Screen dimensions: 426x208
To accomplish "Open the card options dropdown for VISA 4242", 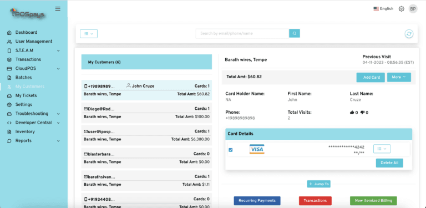I will [382, 149].
